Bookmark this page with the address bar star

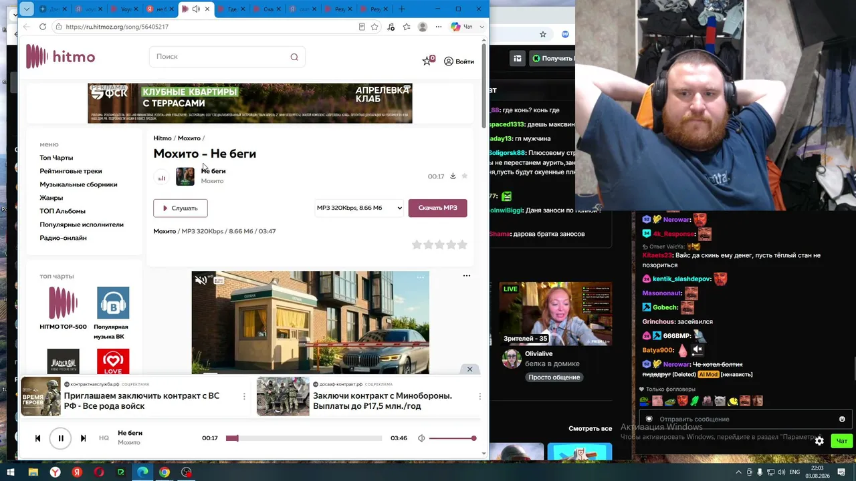[x=374, y=27]
